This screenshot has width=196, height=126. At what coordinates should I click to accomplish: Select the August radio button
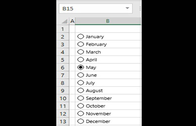click(81, 90)
